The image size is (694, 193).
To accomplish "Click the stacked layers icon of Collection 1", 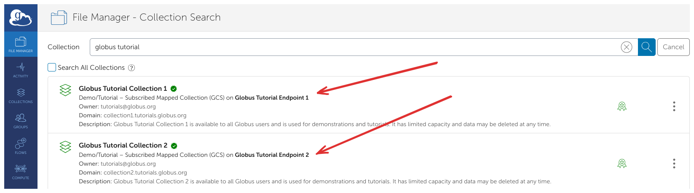I will [x=65, y=90].
